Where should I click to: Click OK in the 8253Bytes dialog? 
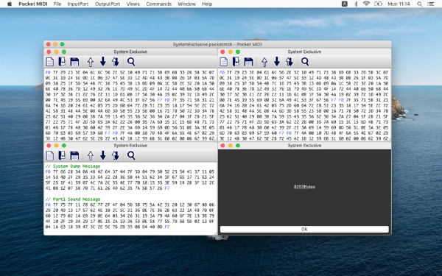pos(304,229)
